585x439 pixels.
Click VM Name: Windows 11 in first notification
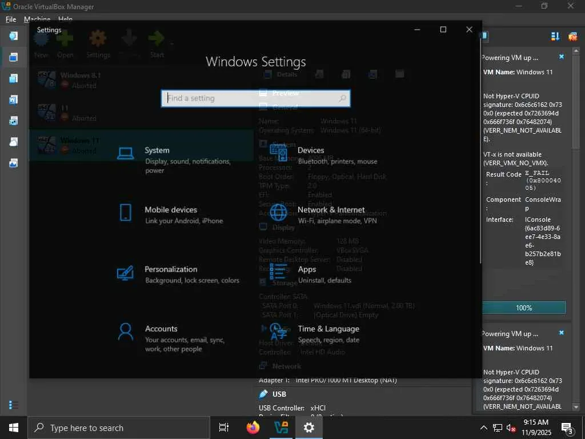[518, 72]
